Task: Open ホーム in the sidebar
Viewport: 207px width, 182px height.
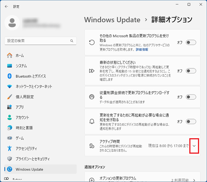Action: tap(40, 56)
